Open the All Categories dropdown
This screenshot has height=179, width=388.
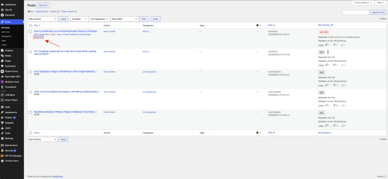coord(100,19)
